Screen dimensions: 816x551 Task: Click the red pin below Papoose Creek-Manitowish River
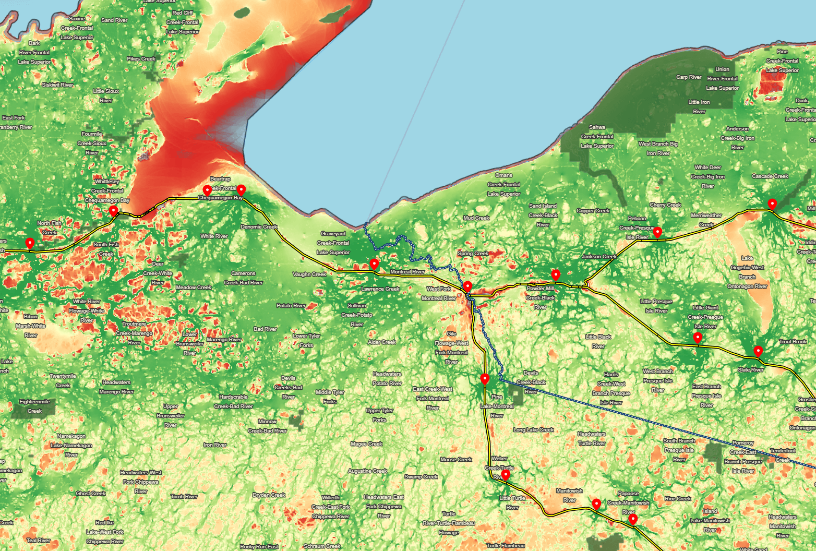tap(633, 520)
